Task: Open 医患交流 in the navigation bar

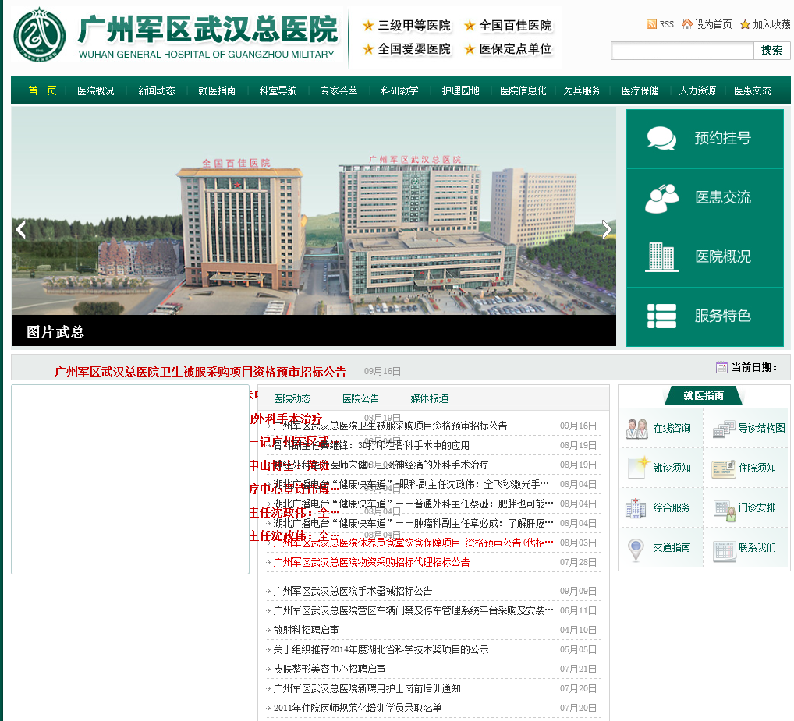Action: point(753,90)
